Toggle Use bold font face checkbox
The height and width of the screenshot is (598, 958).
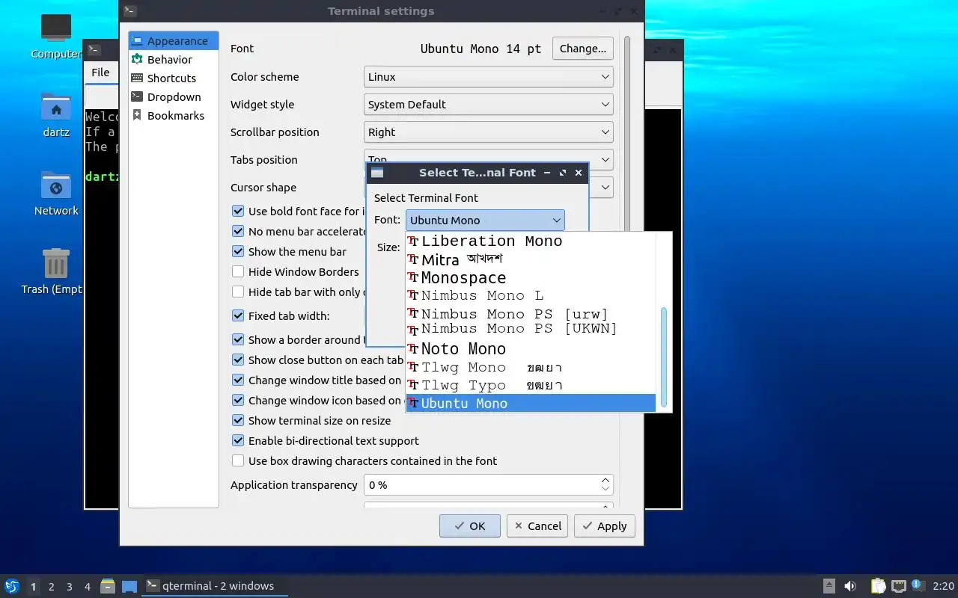pyautogui.click(x=238, y=212)
